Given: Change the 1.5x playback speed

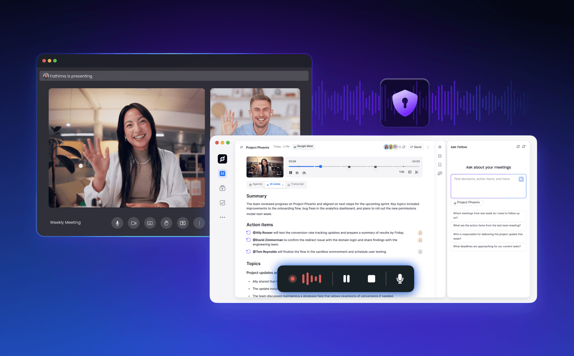Looking at the screenshot, I should [x=402, y=172].
